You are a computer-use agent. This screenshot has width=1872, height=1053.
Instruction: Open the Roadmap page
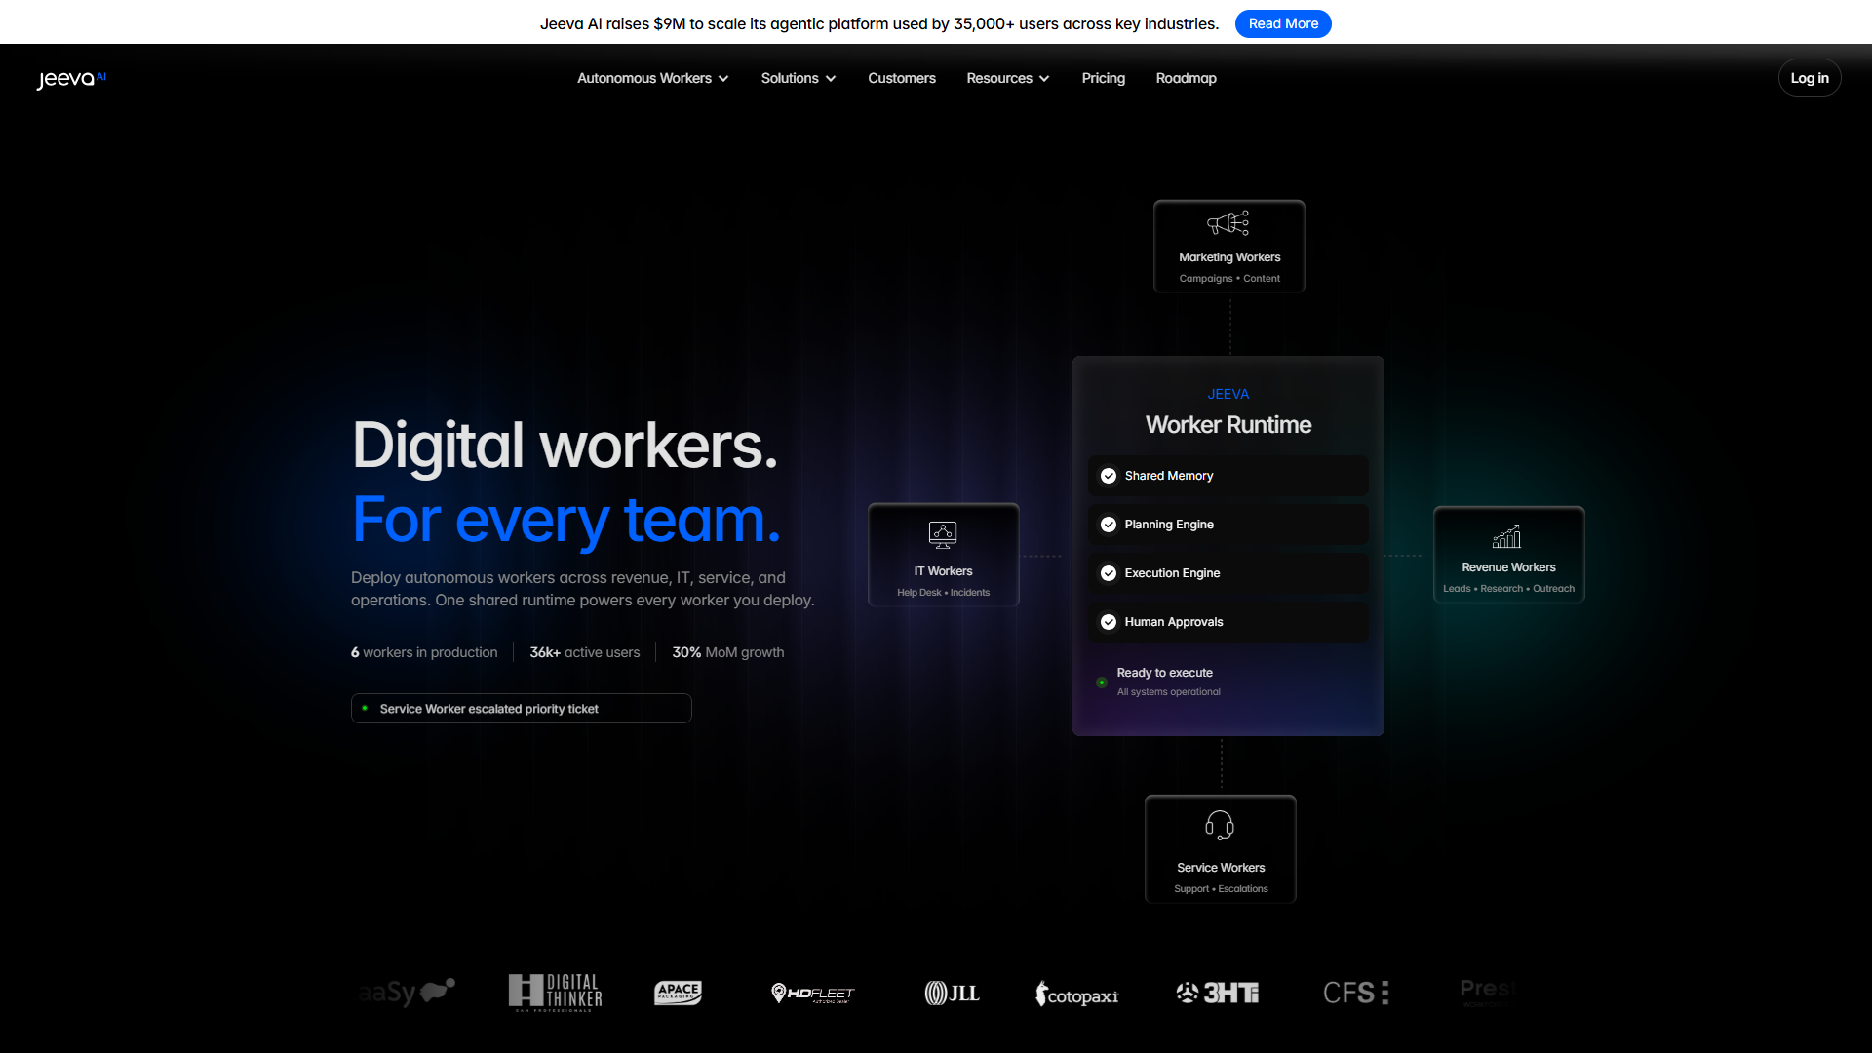[1186, 78]
